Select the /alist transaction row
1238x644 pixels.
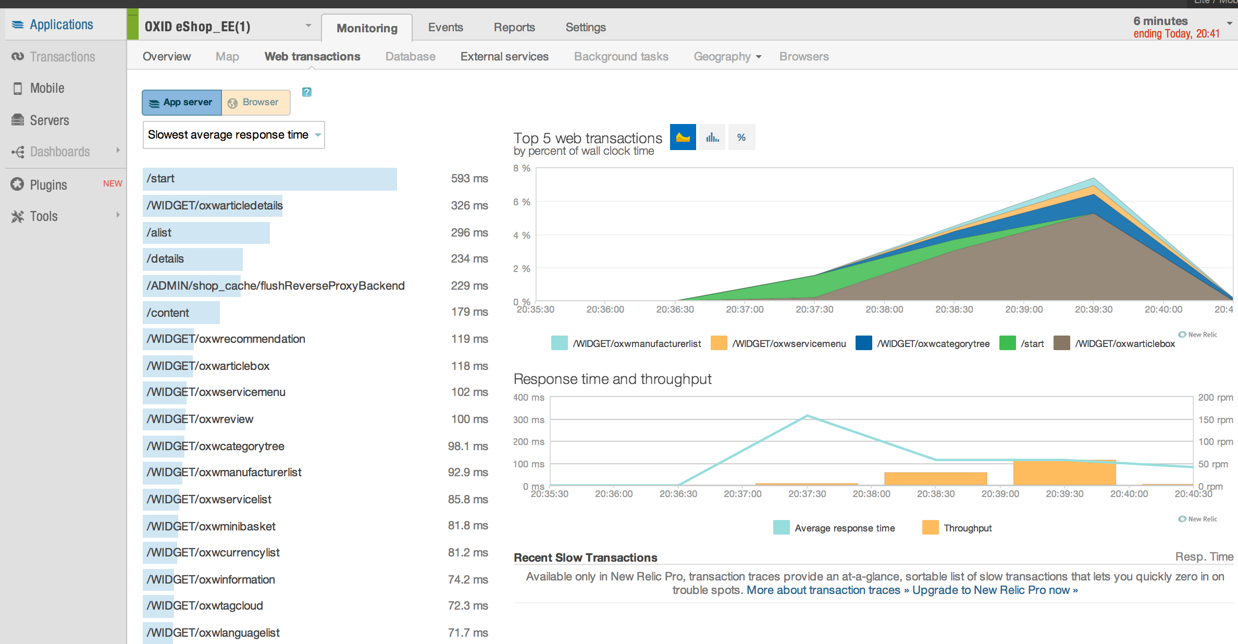(316, 233)
